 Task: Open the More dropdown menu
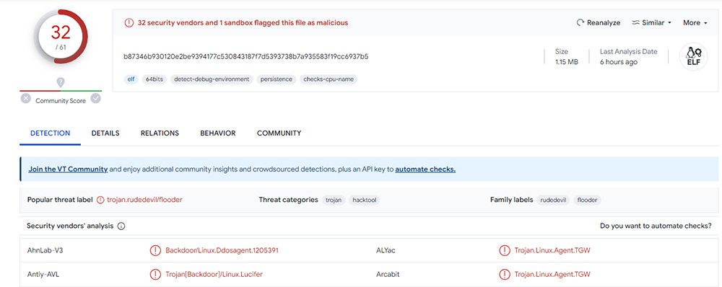point(695,22)
